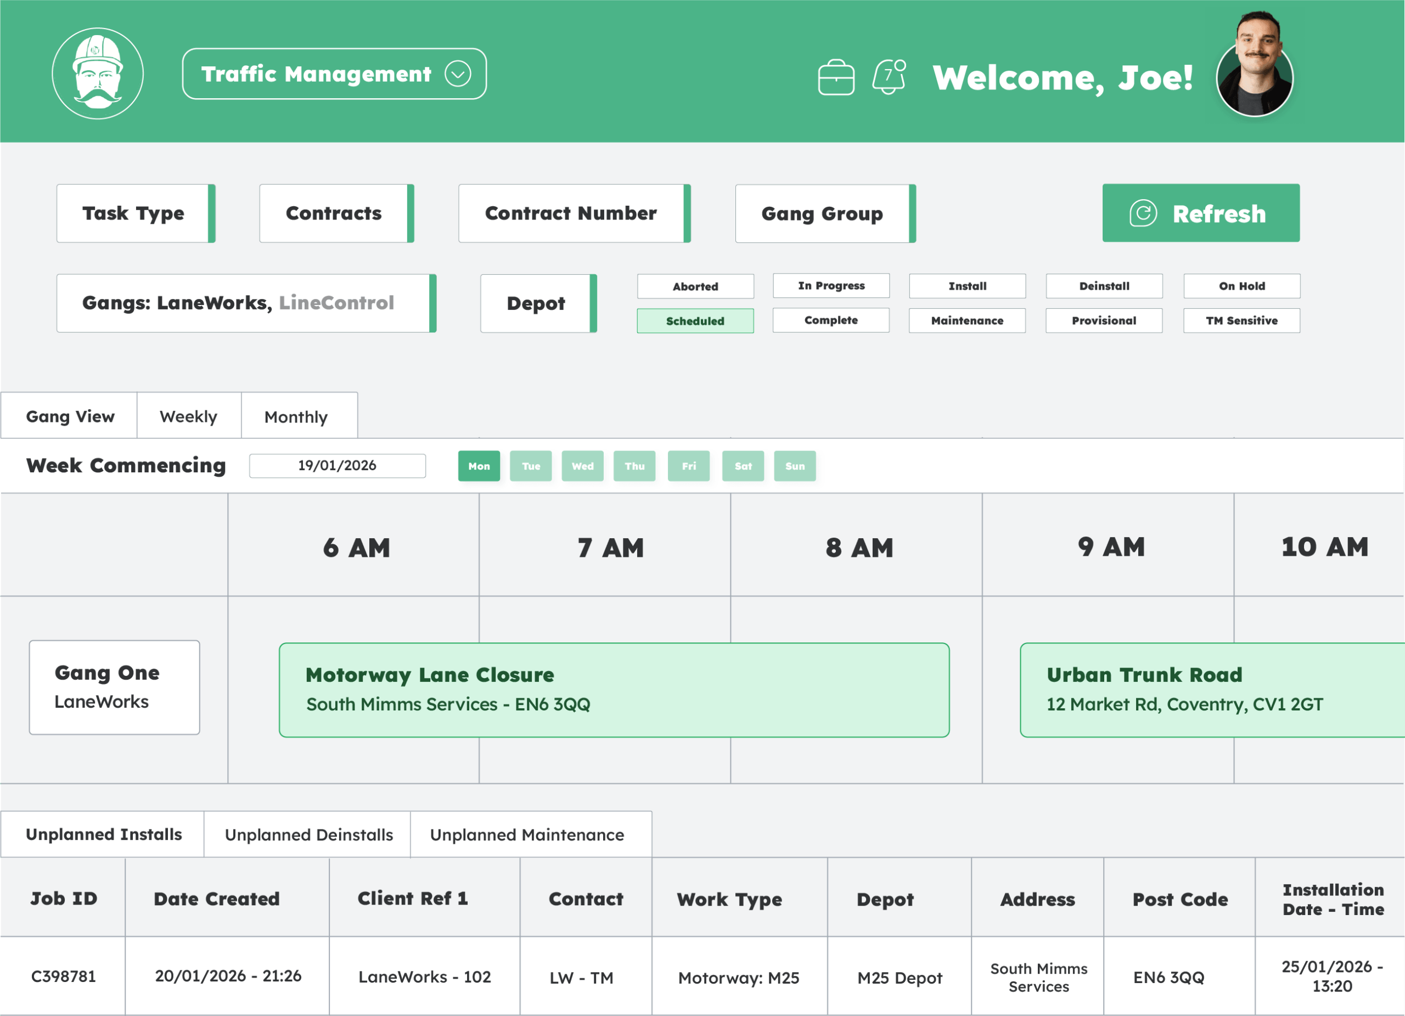The image size is (1405, 1016).
Task: Open the Contracts filter
Action: [336, 213]
